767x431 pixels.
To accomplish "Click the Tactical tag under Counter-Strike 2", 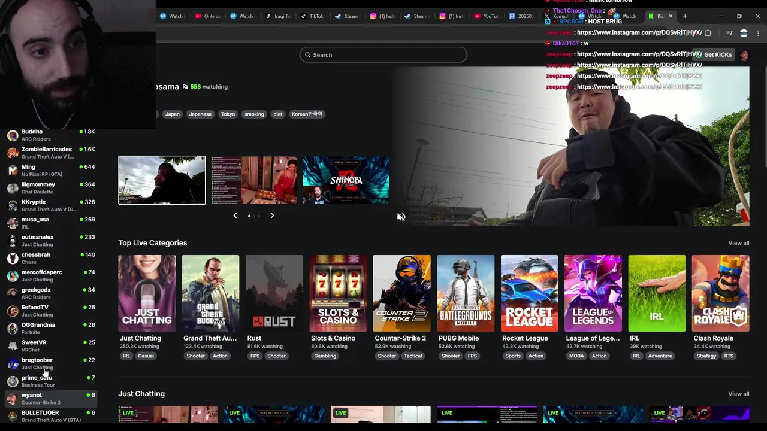I will (x=413, y=356).
